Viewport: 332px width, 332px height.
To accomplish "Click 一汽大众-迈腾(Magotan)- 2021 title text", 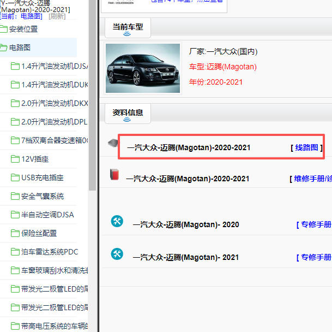I will coord(186,257).
